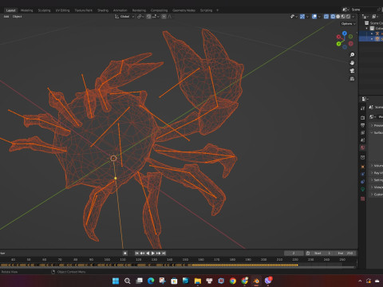
Task: Switch to the Shading workspace tab
Action: point(103,10)
